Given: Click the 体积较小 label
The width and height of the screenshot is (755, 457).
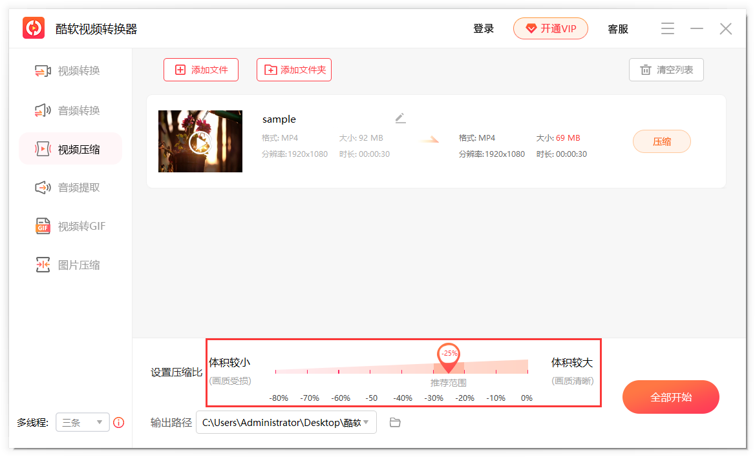Looking at the screenshot, I should (x=229, y=362).
